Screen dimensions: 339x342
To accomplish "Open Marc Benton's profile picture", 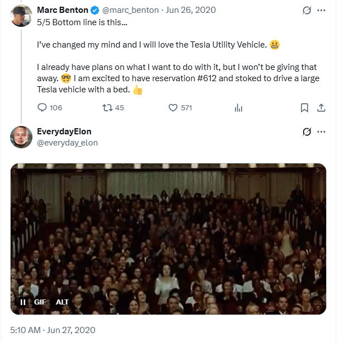I will coord(21,16).
